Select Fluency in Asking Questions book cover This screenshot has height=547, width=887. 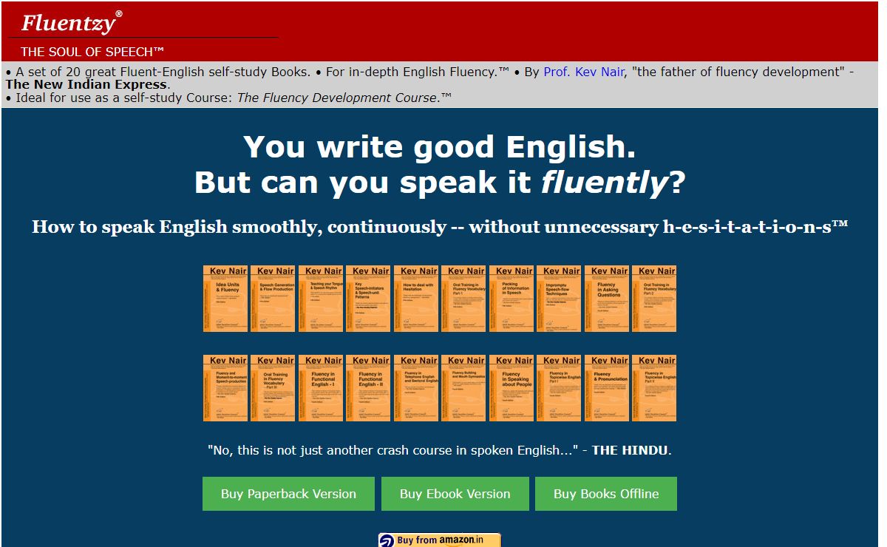click(607, 299)
